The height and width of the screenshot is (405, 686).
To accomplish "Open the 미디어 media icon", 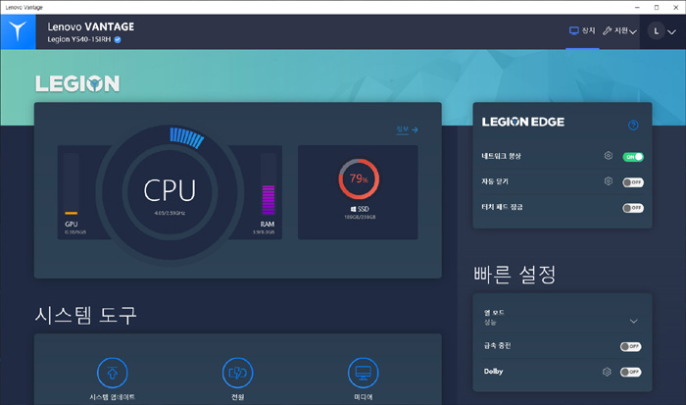I will 364,373.
